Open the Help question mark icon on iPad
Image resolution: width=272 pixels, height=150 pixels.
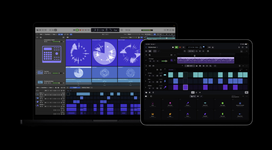[243, 47]
